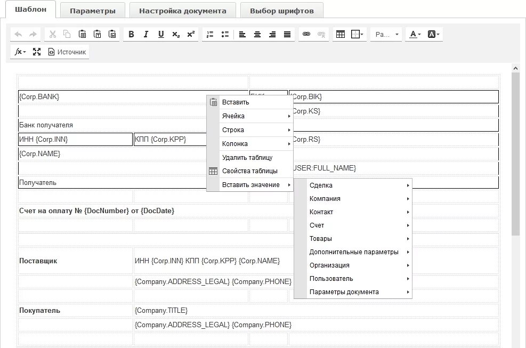The height and width of the screenshot is (348, 526).
Task: Open the fx insert-value dropdown
Action: click(20, 52)
